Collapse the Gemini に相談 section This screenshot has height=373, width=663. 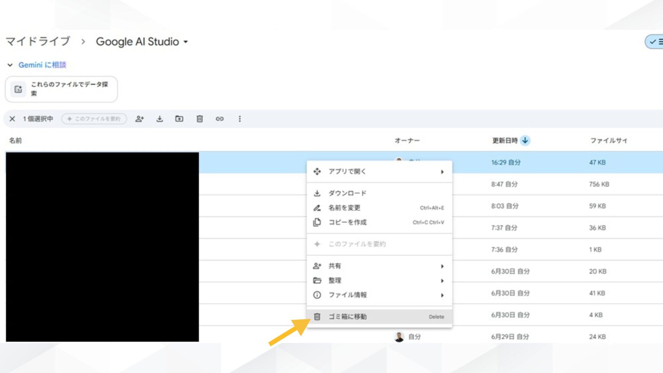click(10, 65)
